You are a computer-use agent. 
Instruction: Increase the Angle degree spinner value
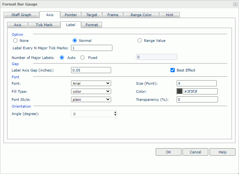(x=115, y=112)
